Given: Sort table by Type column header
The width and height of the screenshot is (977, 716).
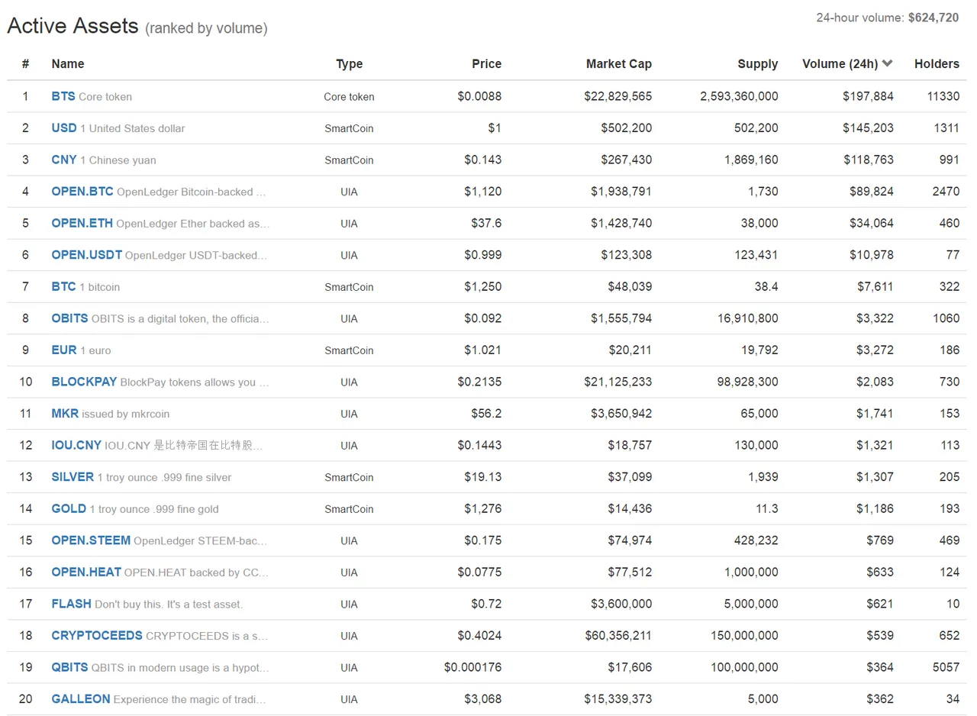Looking at the screenshot, I should 349,64.
